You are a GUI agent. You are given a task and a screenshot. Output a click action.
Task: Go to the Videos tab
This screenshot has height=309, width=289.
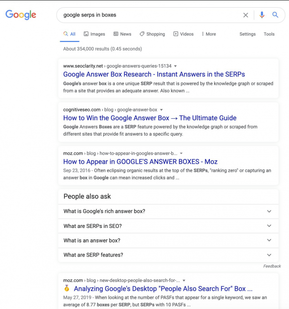coord(183,34)
